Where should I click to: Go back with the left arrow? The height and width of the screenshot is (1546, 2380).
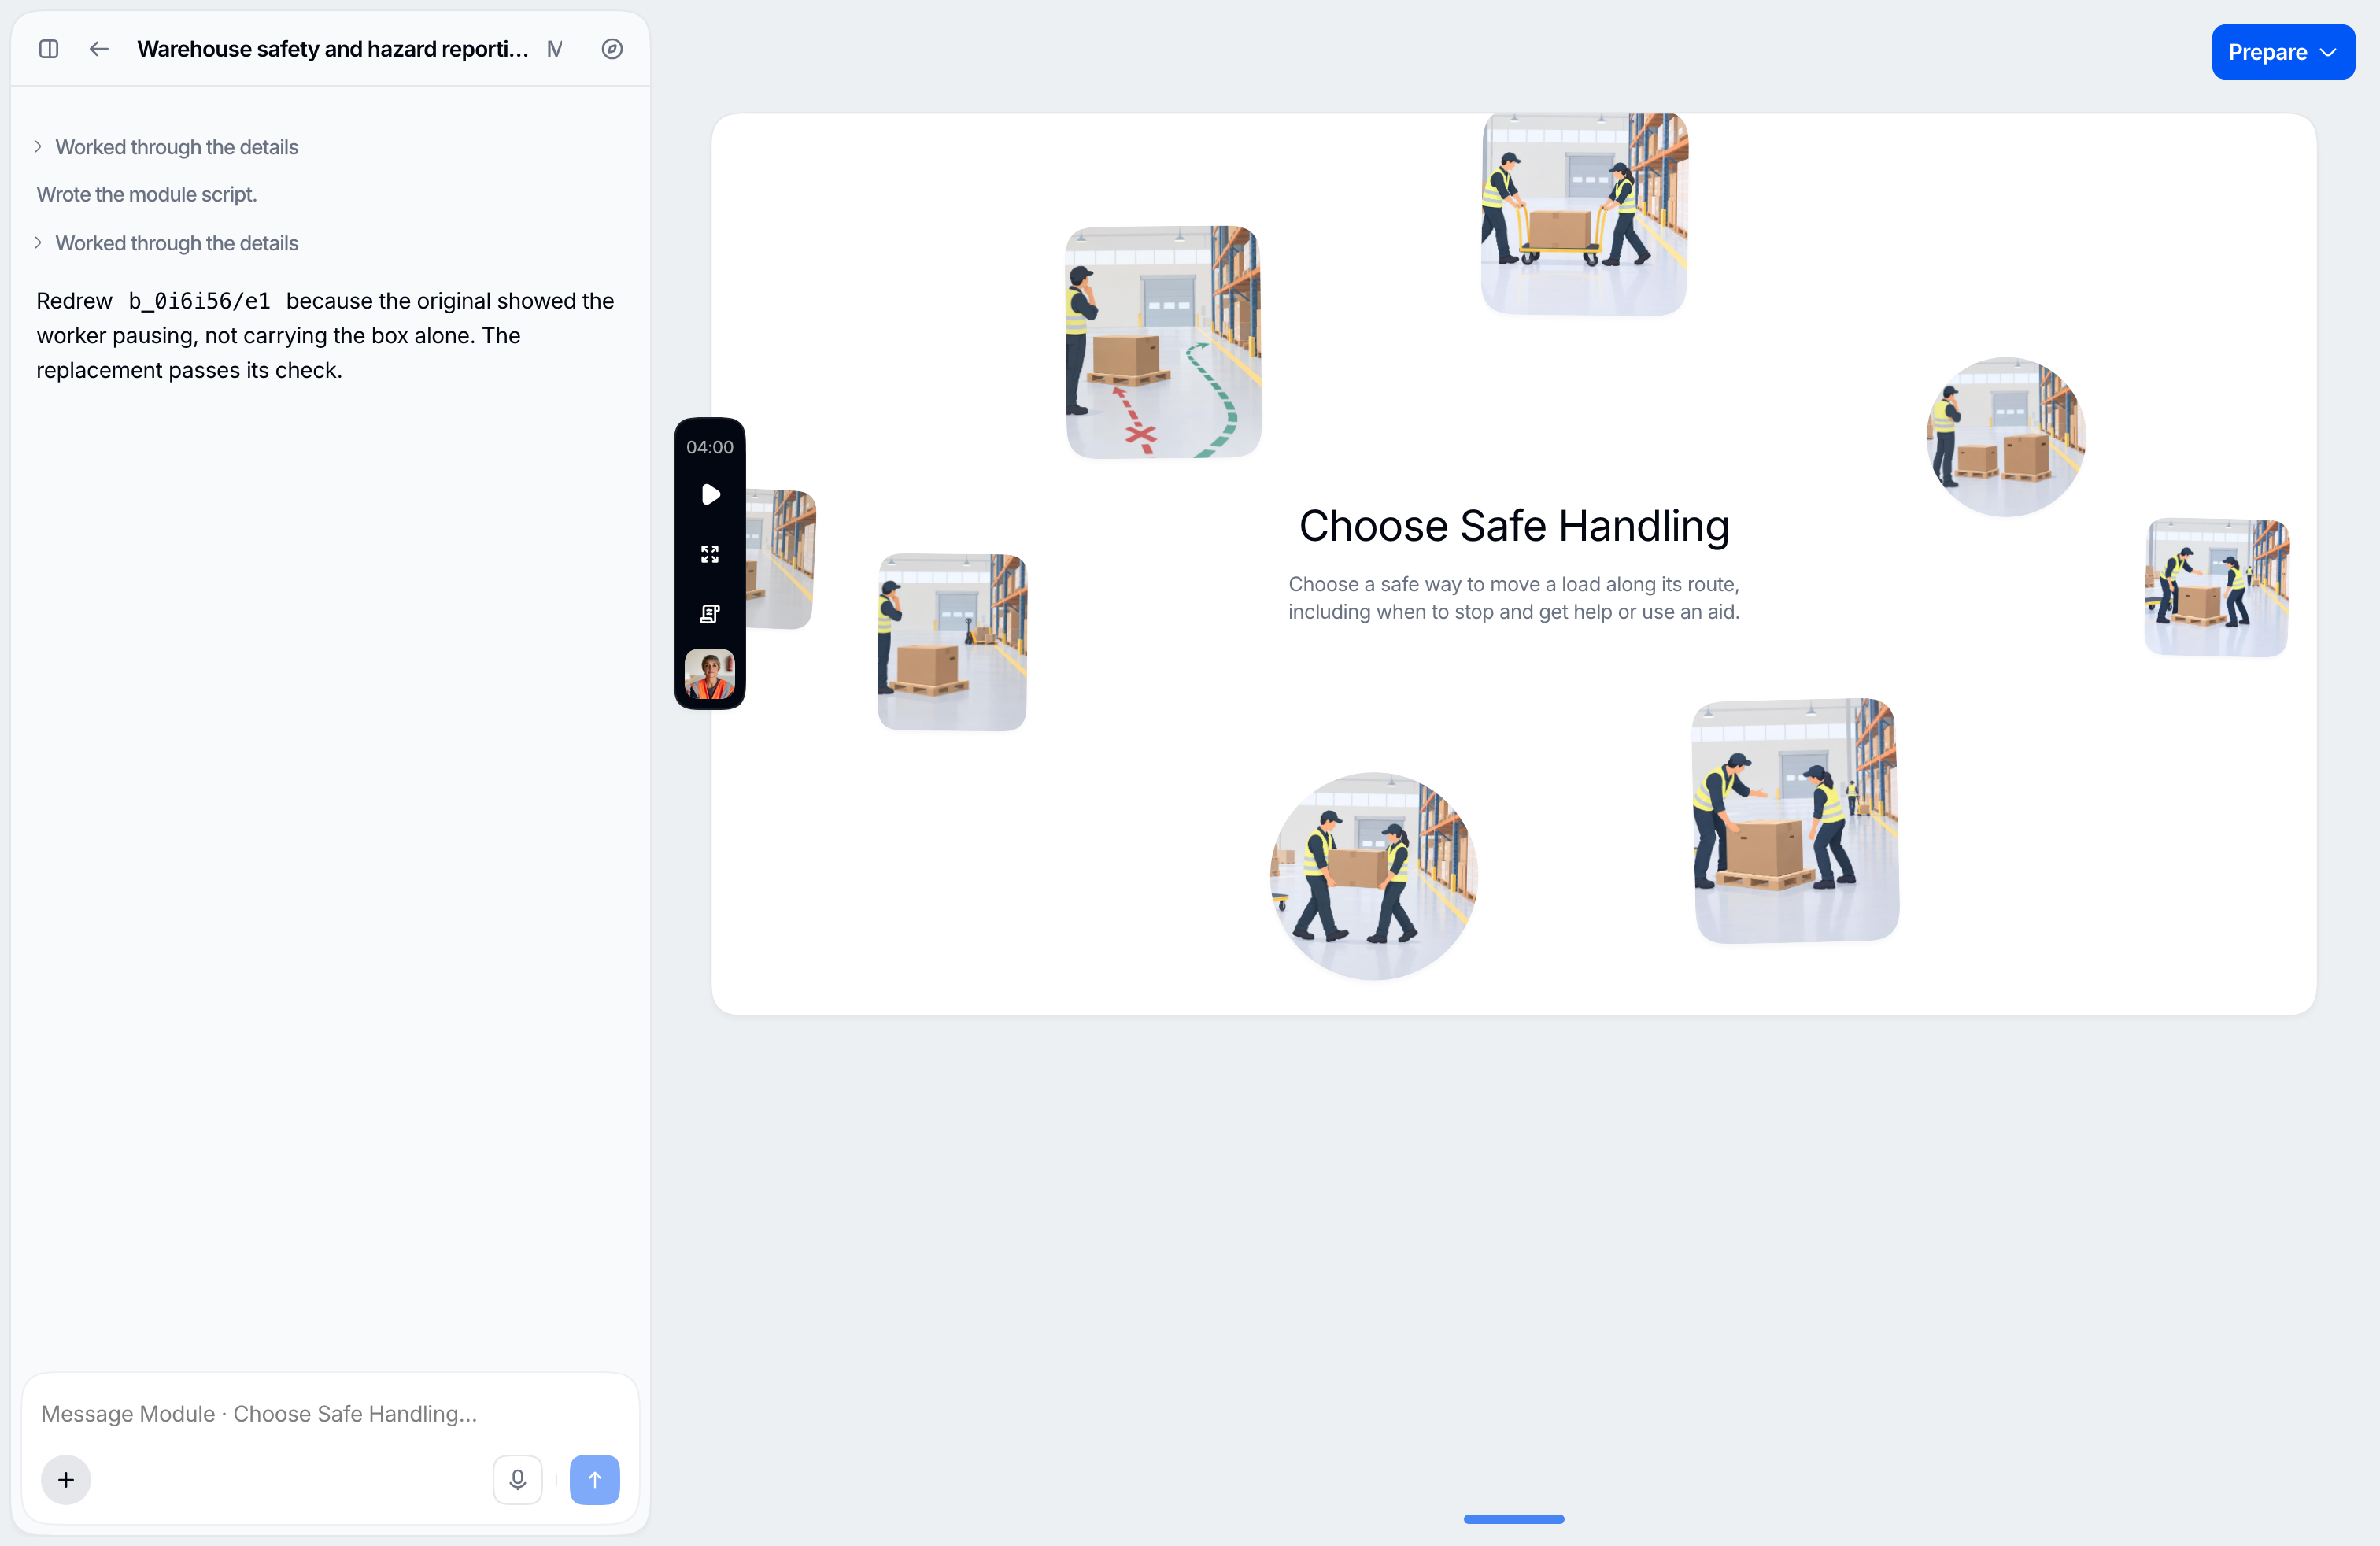98,49
